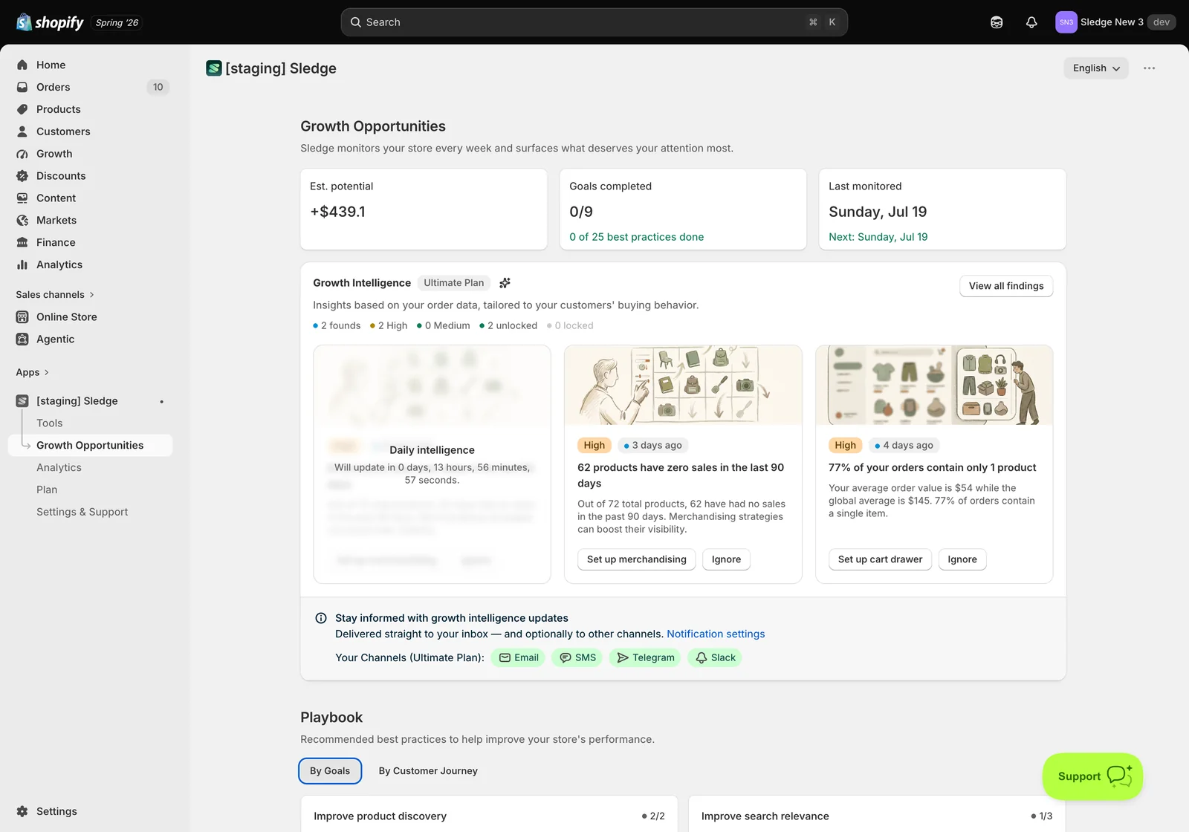The image size is (1189, 832).
Task: Click the Agentic channel icon
Action: (x=22, y=339)
